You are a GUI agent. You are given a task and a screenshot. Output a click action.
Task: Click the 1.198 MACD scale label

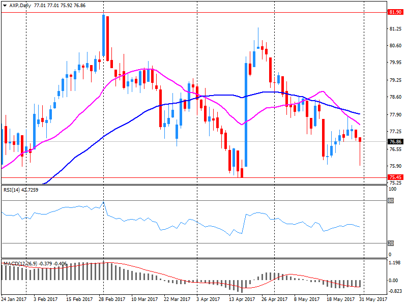[x=394, y=263]
